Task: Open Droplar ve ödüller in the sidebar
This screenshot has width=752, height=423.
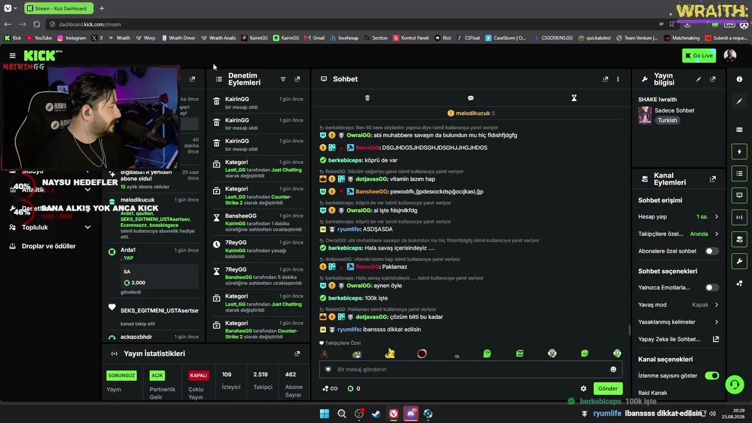Action: tap(49, 246)
